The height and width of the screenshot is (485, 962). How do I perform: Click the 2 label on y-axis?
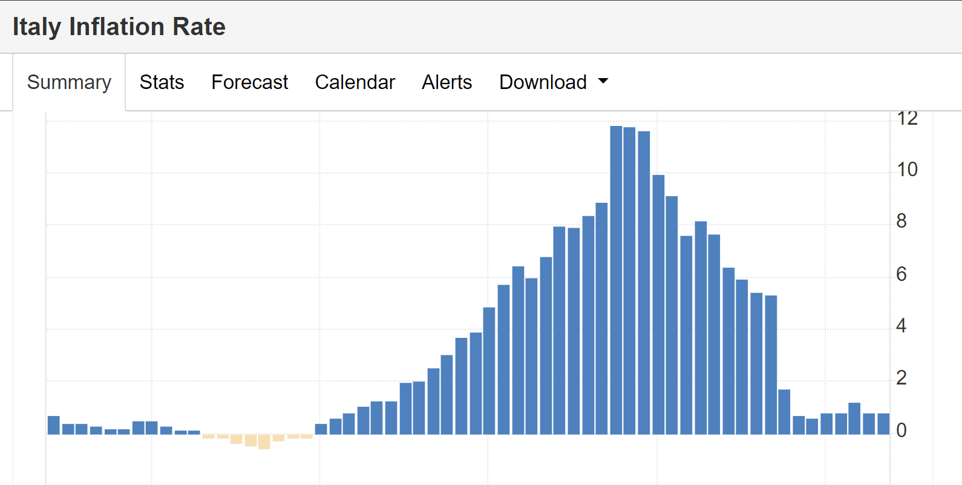click(901, 378)
